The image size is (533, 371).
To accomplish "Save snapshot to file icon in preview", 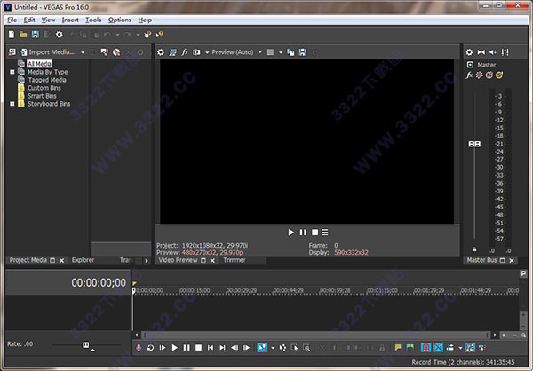I will (x=303, y=52).
